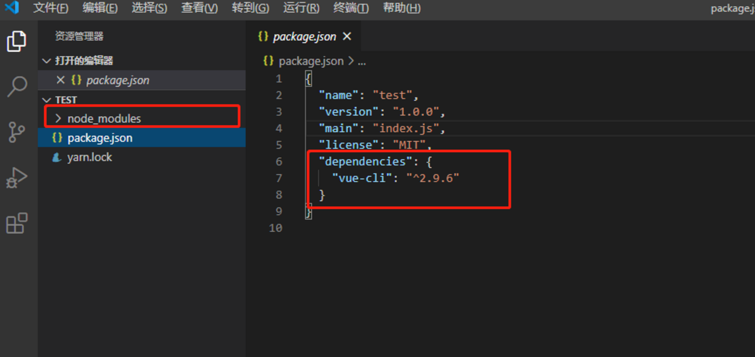Screen dimensions: 755x357
Task: Open the 文件(F) menu
Action: 51,8
